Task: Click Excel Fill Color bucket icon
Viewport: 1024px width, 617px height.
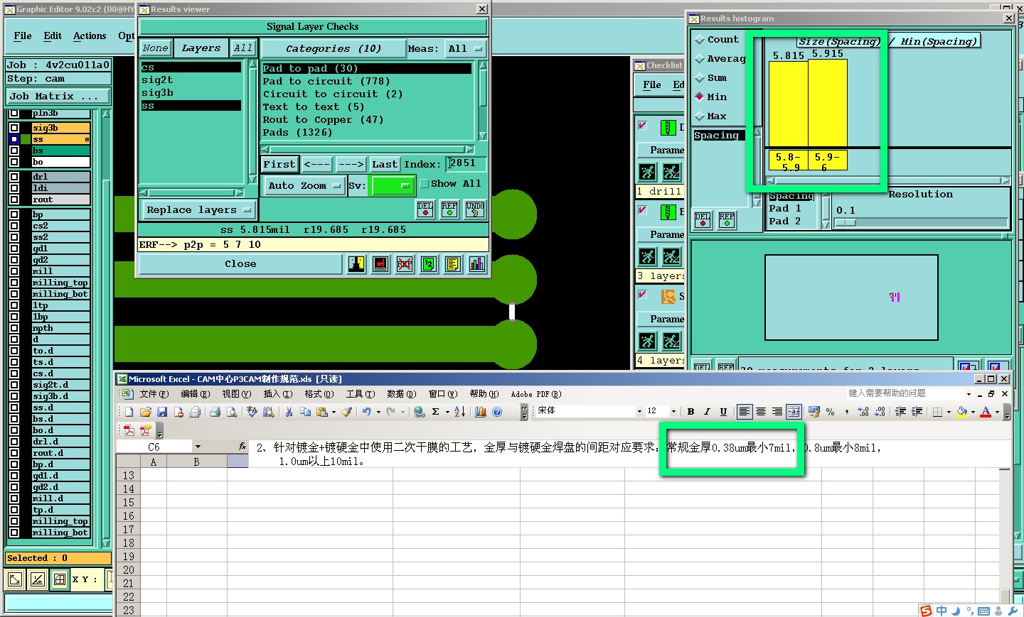Action: coord(961,411)
